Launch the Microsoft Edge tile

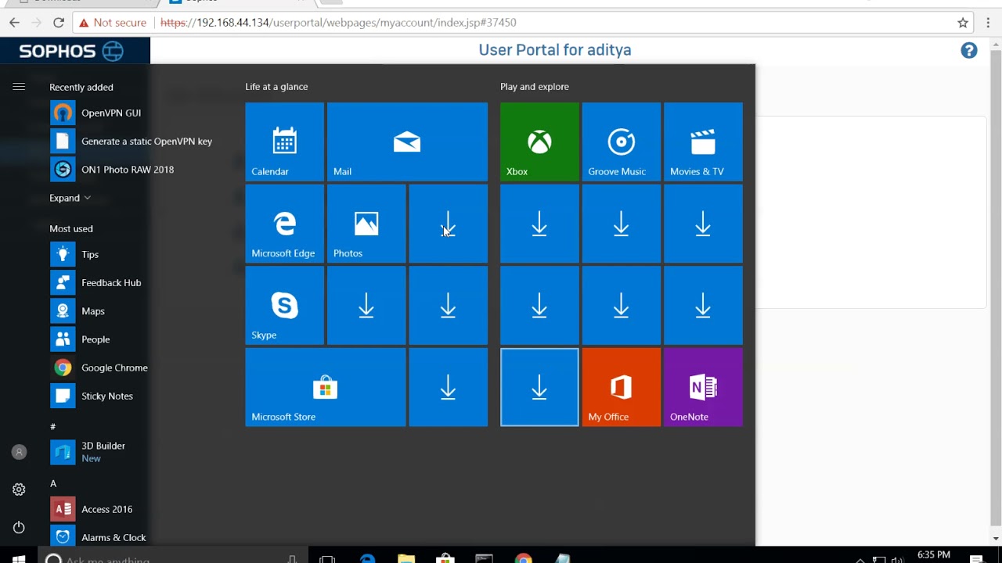284,224
